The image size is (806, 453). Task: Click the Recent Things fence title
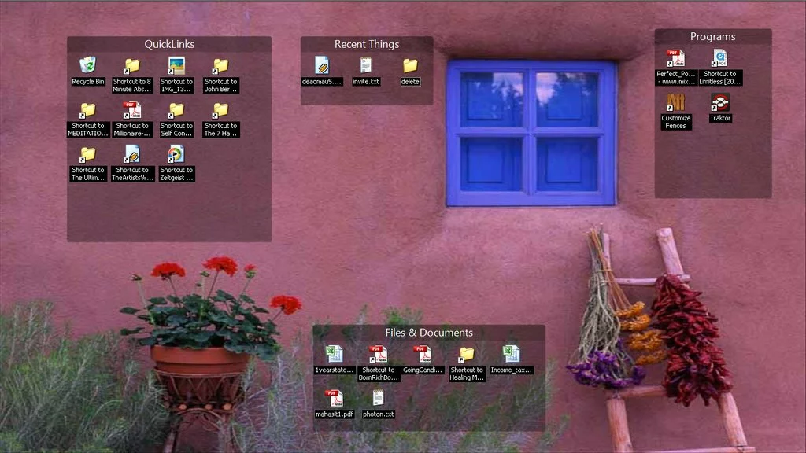pos(367,44)
